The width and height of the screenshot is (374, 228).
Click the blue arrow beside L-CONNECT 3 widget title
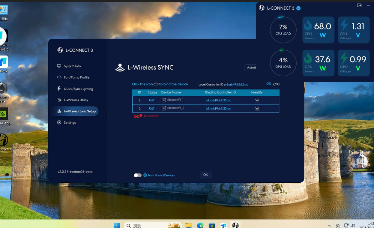click(298, 8)
